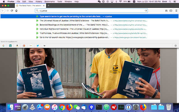
Task: Open Notification Center menu bar icon
Action: pyautogui.click(x=175, y=1)
